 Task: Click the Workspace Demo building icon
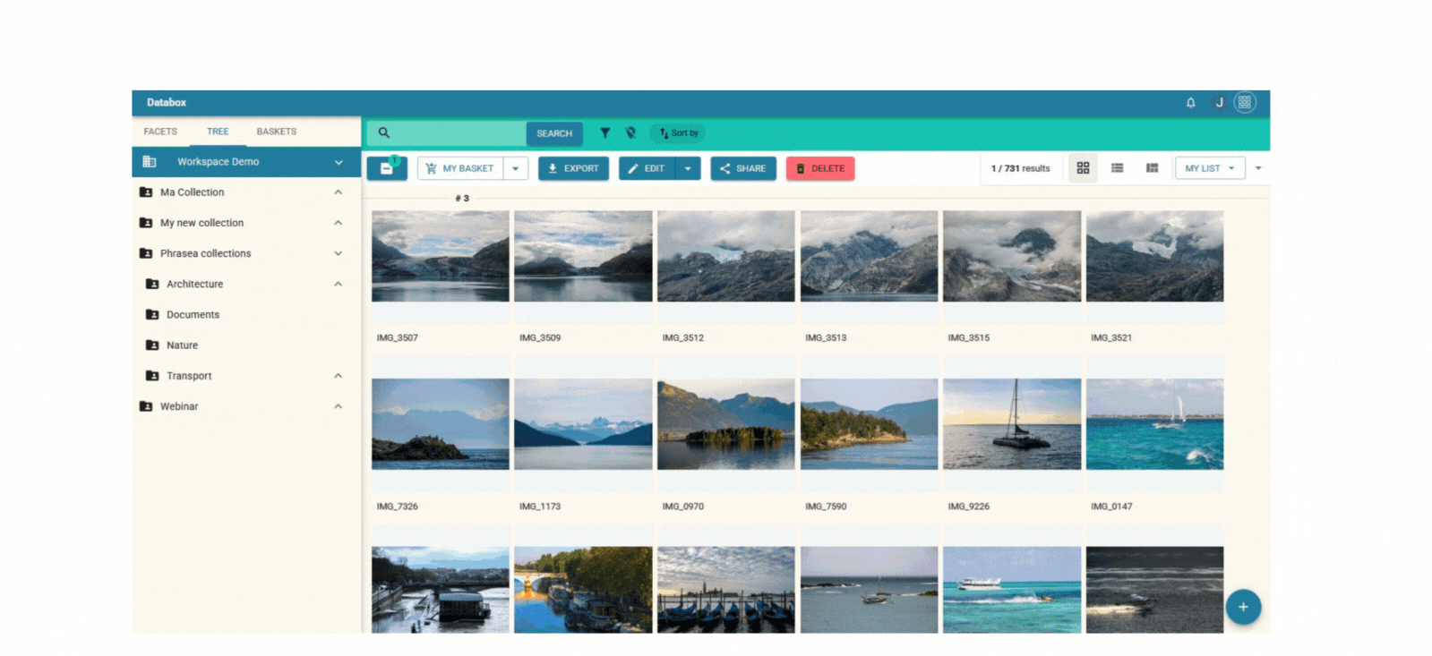(150, 162)
